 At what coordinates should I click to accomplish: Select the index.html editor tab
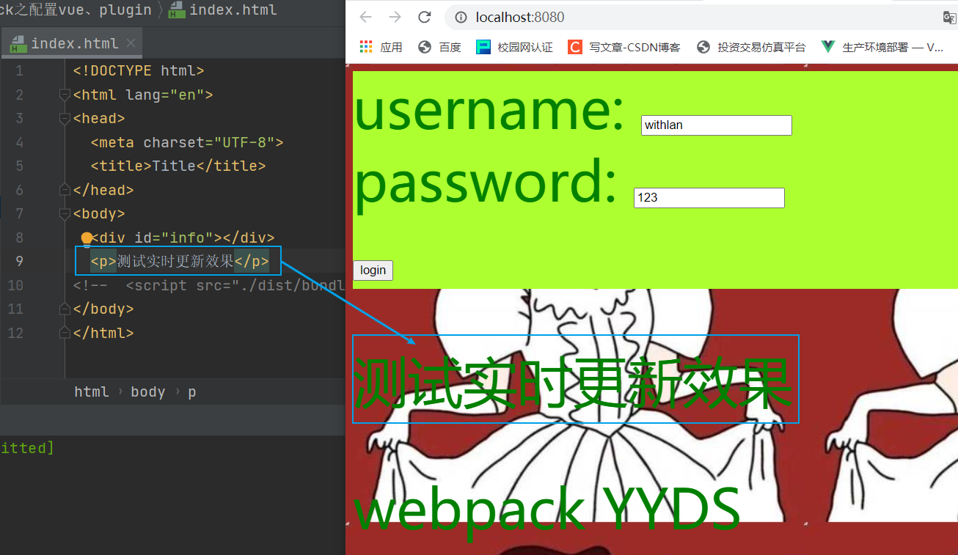71,43
